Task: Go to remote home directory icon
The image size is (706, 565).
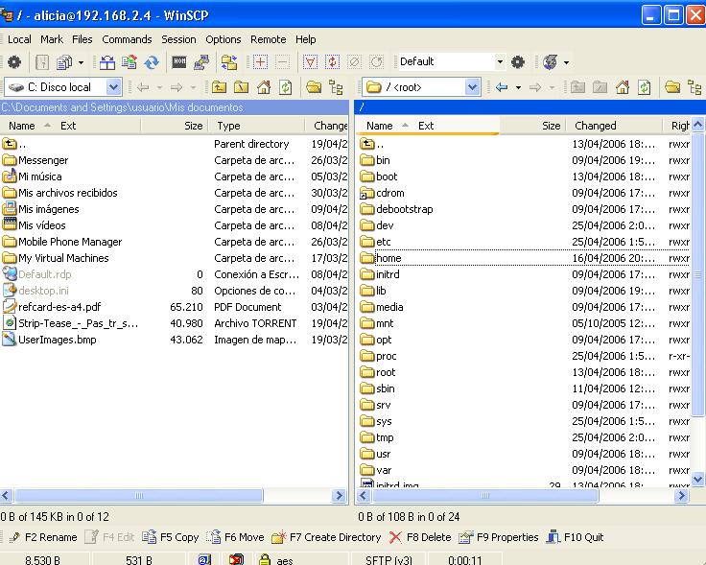Action: pyautogui.click(x=623, y=87)
